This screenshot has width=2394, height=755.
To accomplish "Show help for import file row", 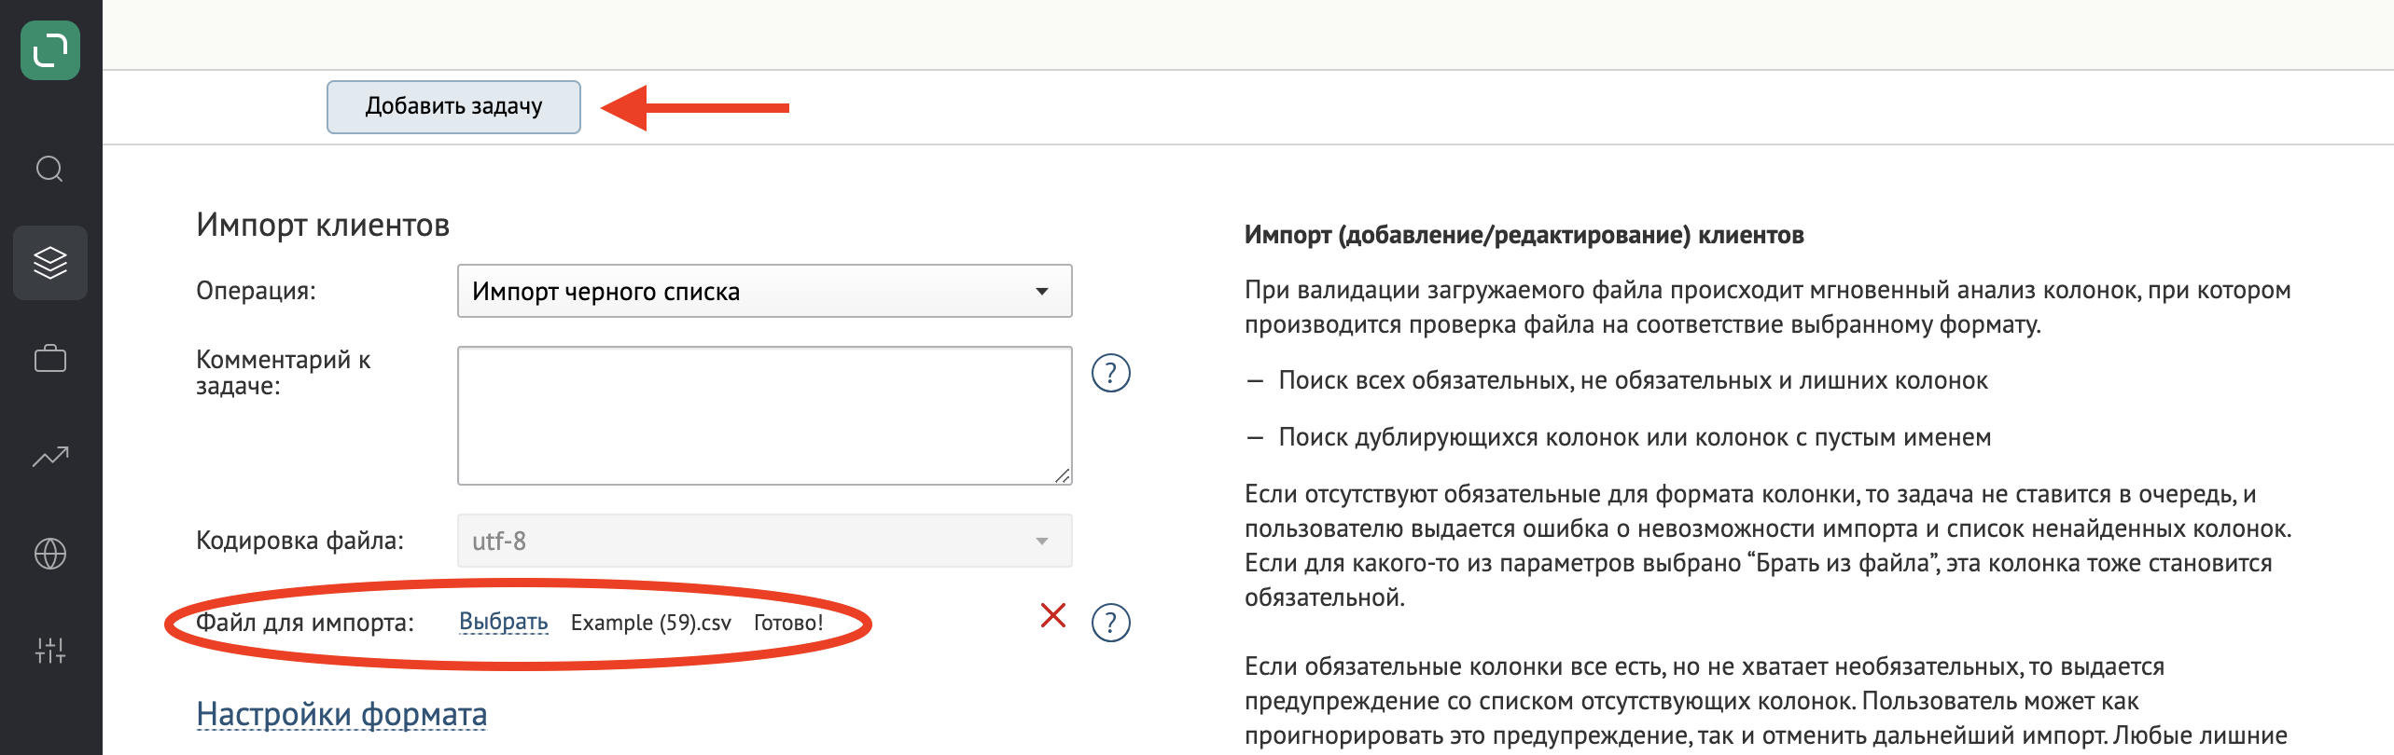I will tap(1111, 623).
